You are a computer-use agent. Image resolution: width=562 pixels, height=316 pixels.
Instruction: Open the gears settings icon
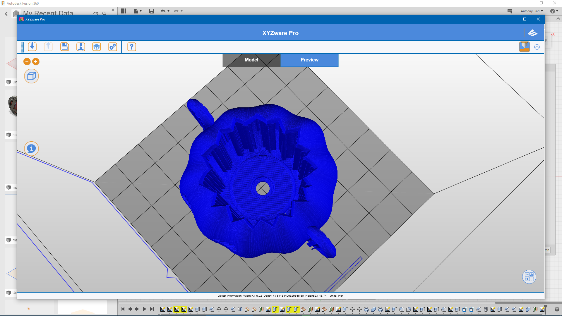113,47
